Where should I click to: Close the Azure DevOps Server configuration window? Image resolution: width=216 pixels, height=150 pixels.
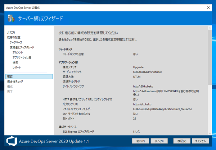coord(208,8)
